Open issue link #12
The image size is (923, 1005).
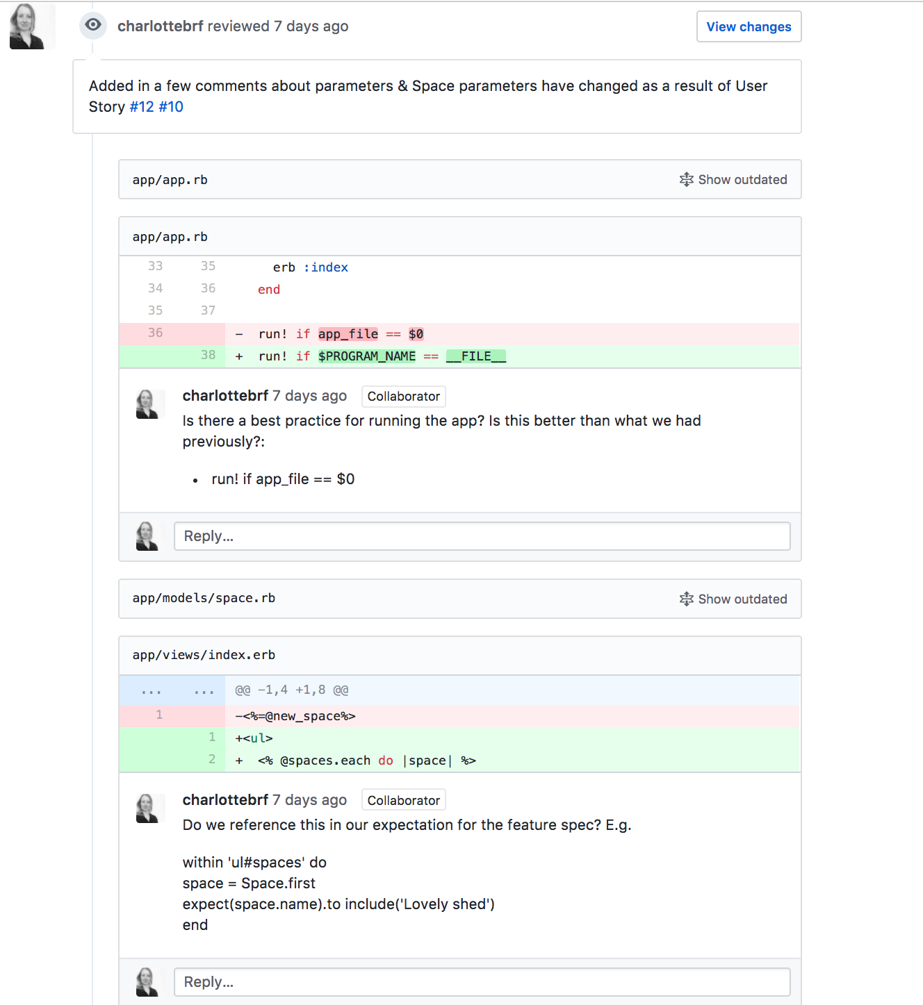[x=142, y=107]
